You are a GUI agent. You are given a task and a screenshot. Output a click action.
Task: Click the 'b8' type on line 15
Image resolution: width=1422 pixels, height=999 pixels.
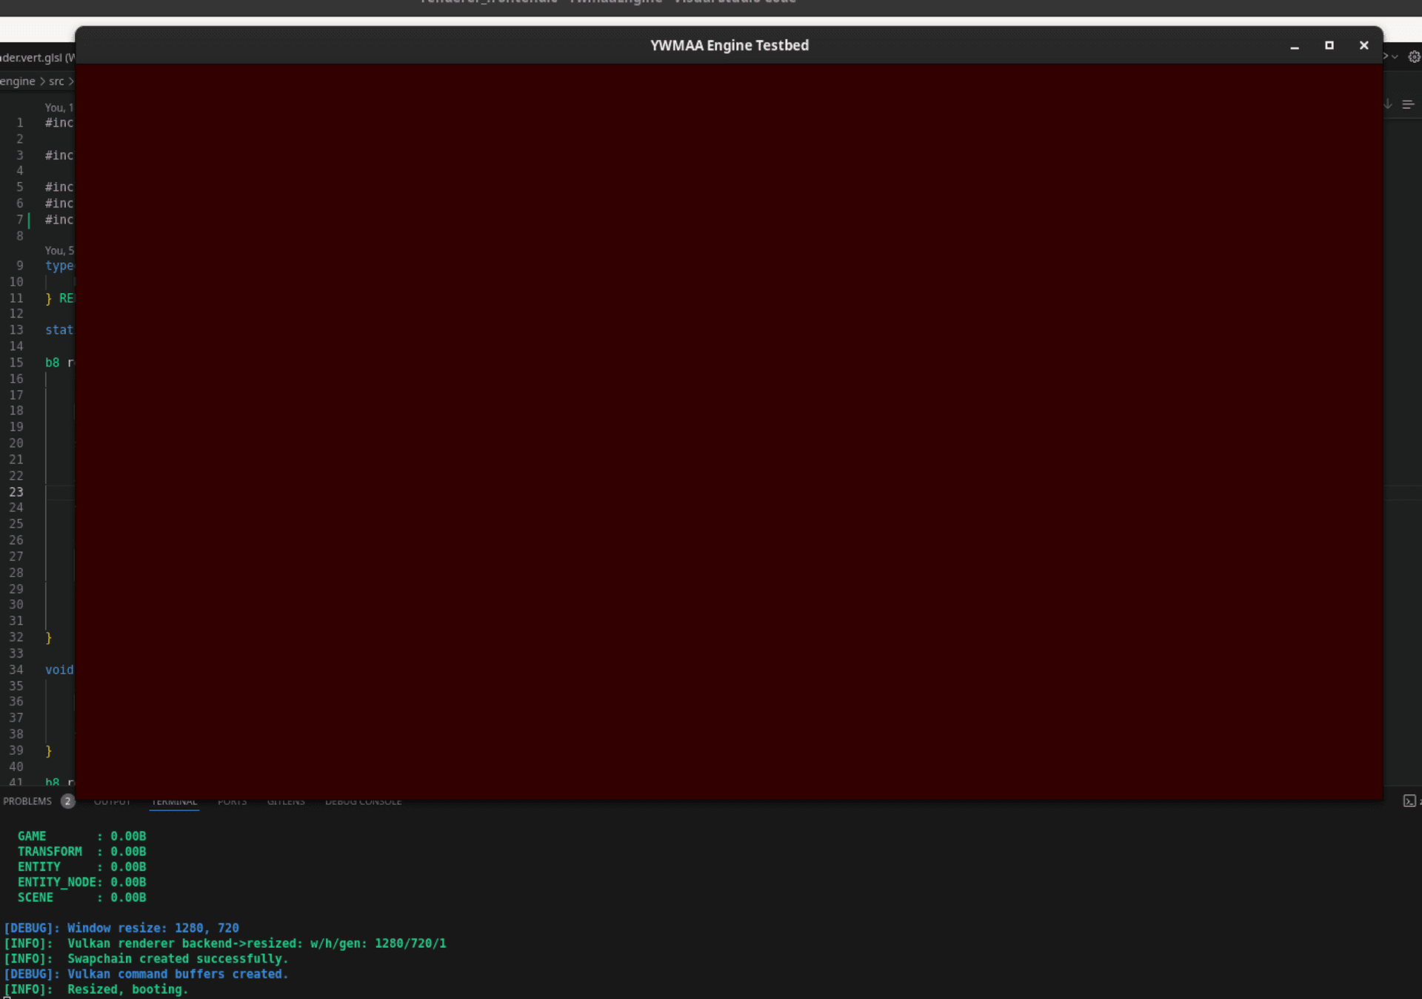52,363
